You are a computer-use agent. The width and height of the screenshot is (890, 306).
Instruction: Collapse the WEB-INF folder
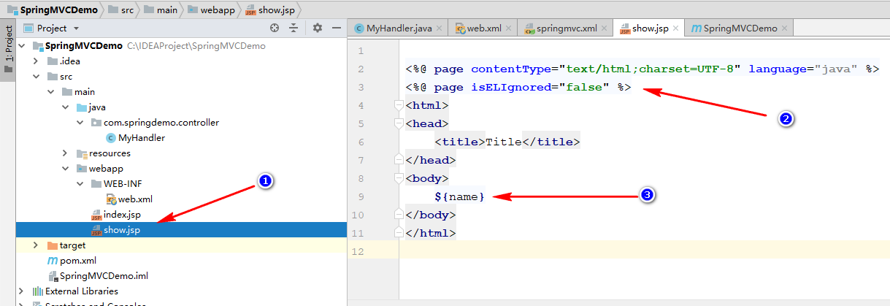tap(79, 183)
